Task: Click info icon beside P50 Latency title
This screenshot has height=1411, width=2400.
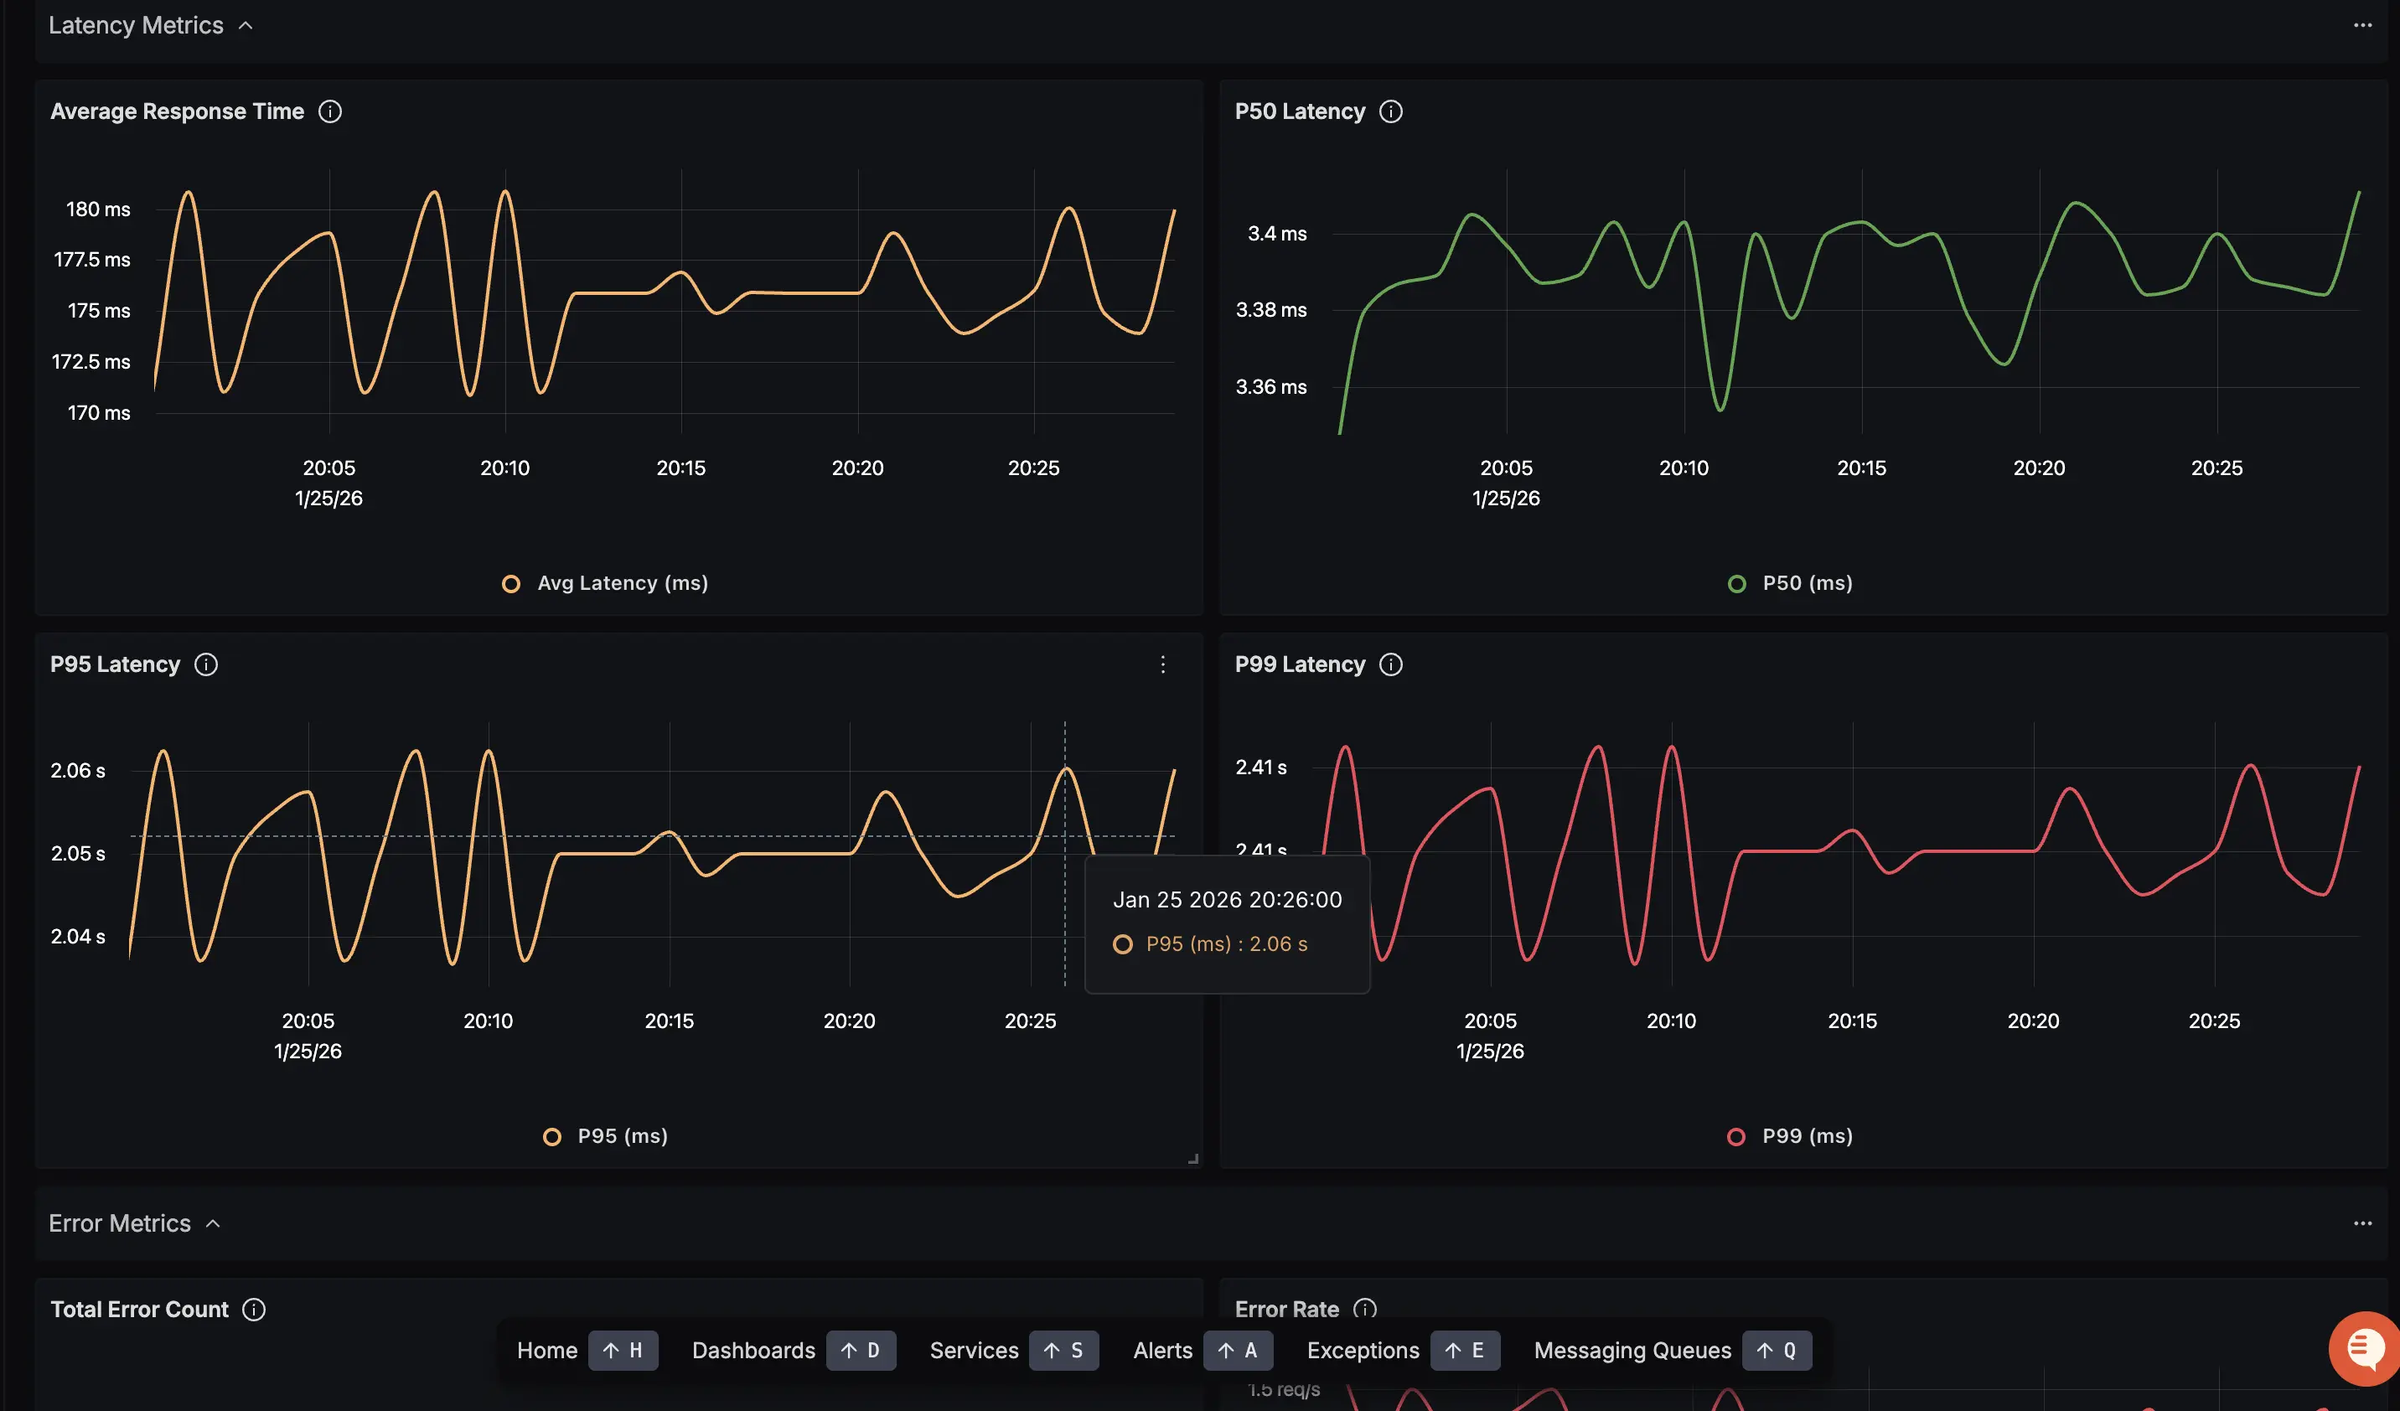Action: coord(1390,111)
